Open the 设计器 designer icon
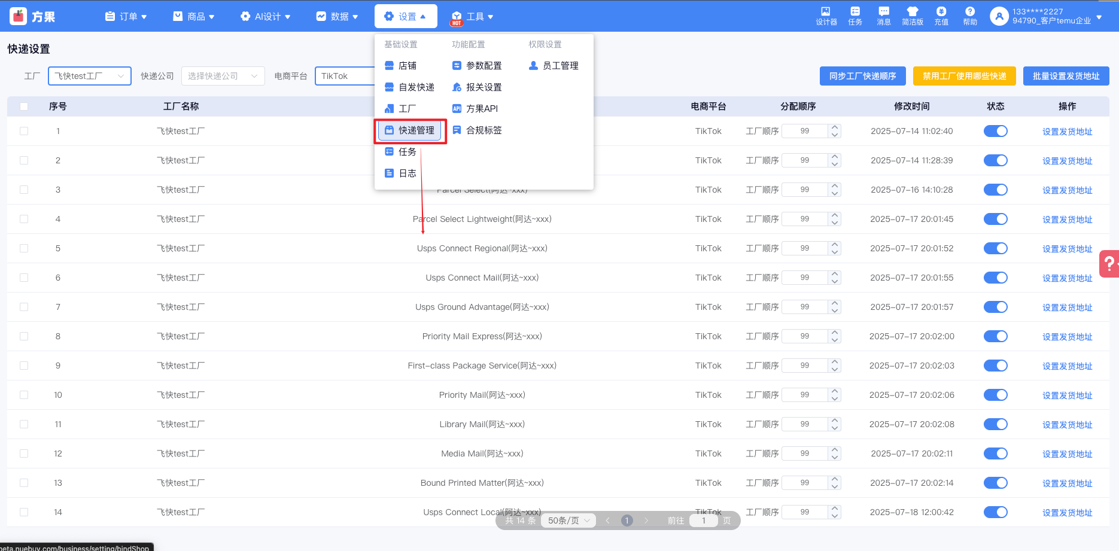 coord(826,16)
